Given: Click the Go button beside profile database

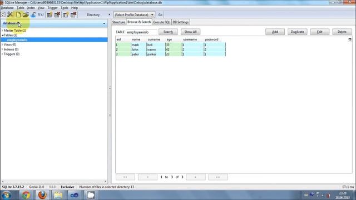Looking at the screenshot, I should (160, 15).
